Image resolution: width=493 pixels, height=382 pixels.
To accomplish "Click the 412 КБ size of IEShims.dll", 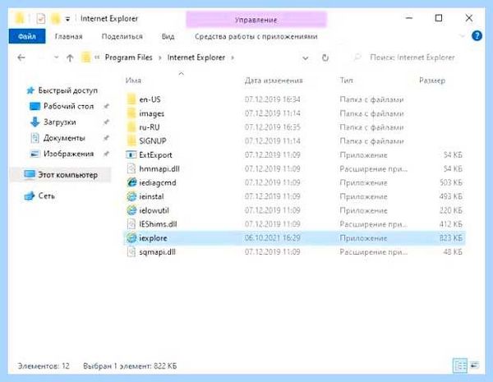I will click(x=451, y=224).
